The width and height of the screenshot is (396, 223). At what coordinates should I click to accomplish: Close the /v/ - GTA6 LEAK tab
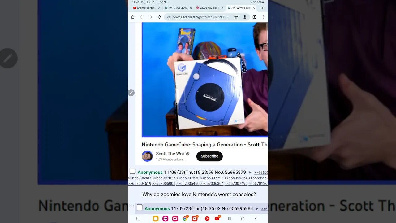pyautogui.click(x=191, y=8)
